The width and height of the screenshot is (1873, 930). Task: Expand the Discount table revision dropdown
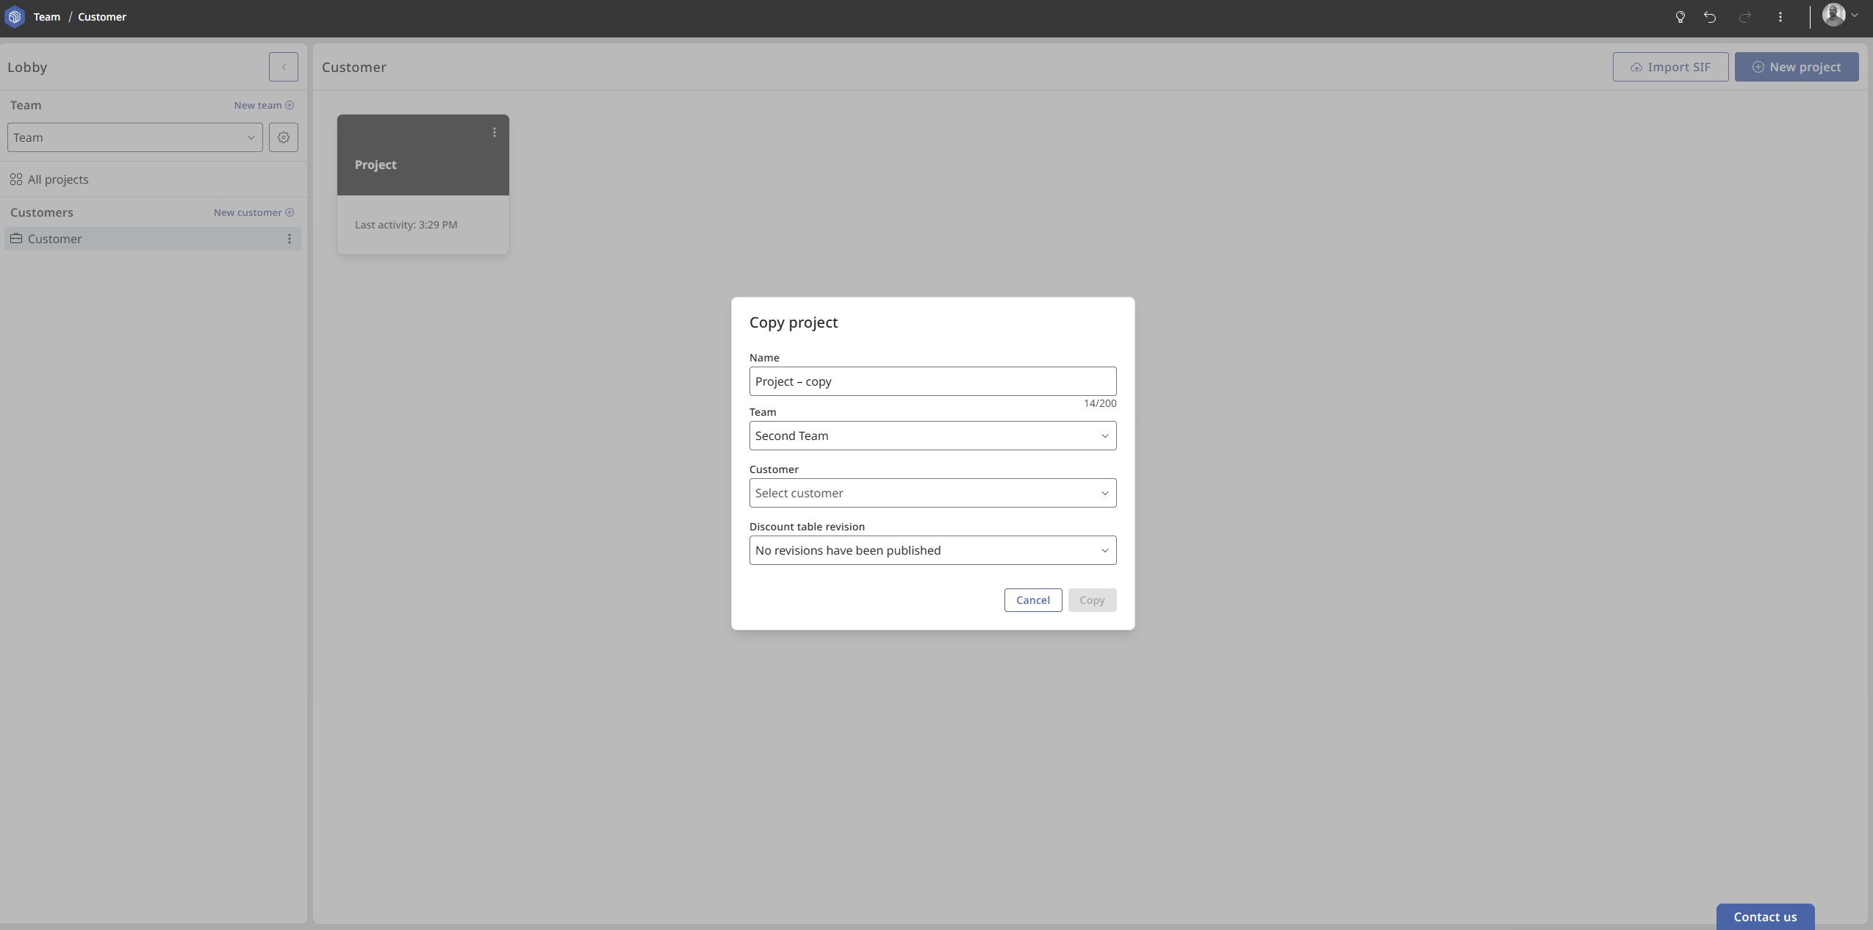[932, 550]
